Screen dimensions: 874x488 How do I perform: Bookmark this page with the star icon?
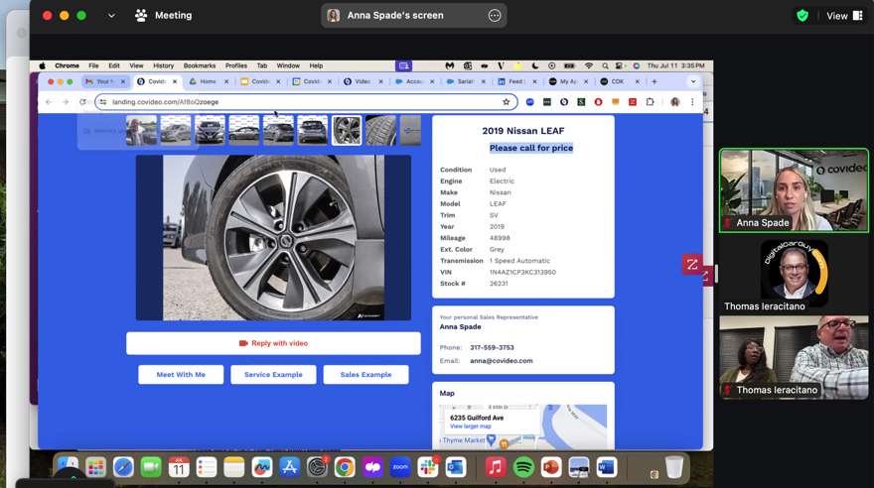[x=507, y=102]
